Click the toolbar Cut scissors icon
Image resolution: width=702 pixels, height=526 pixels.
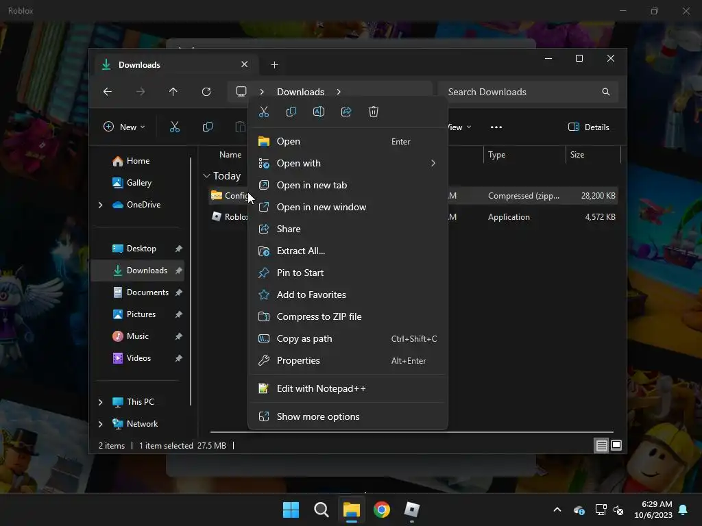[175, 127]
